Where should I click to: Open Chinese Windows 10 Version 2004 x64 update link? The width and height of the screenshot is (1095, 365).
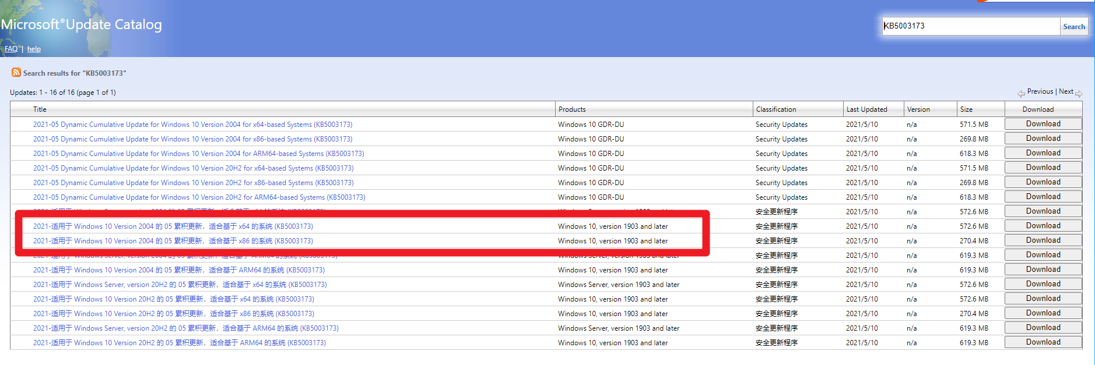pyautogui.click(x=173, y=226)
